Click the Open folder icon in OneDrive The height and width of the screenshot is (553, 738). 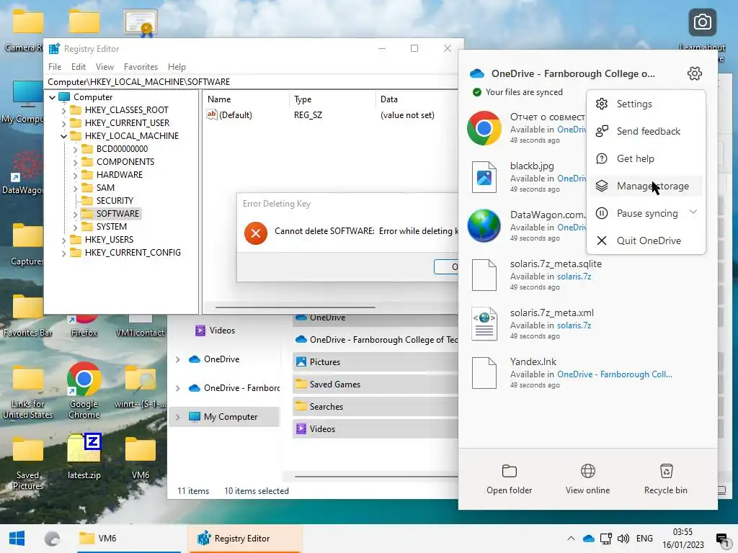510,471
